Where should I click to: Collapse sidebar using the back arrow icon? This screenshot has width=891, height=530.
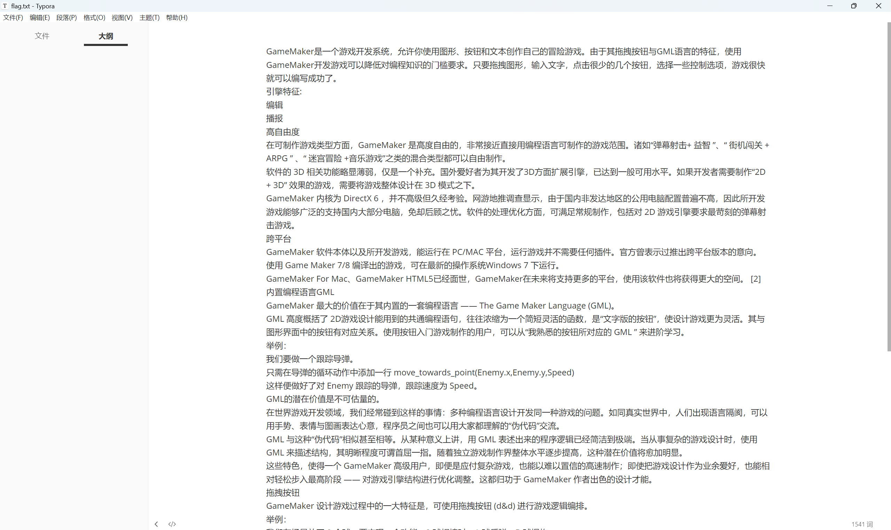tap(156, 524)
